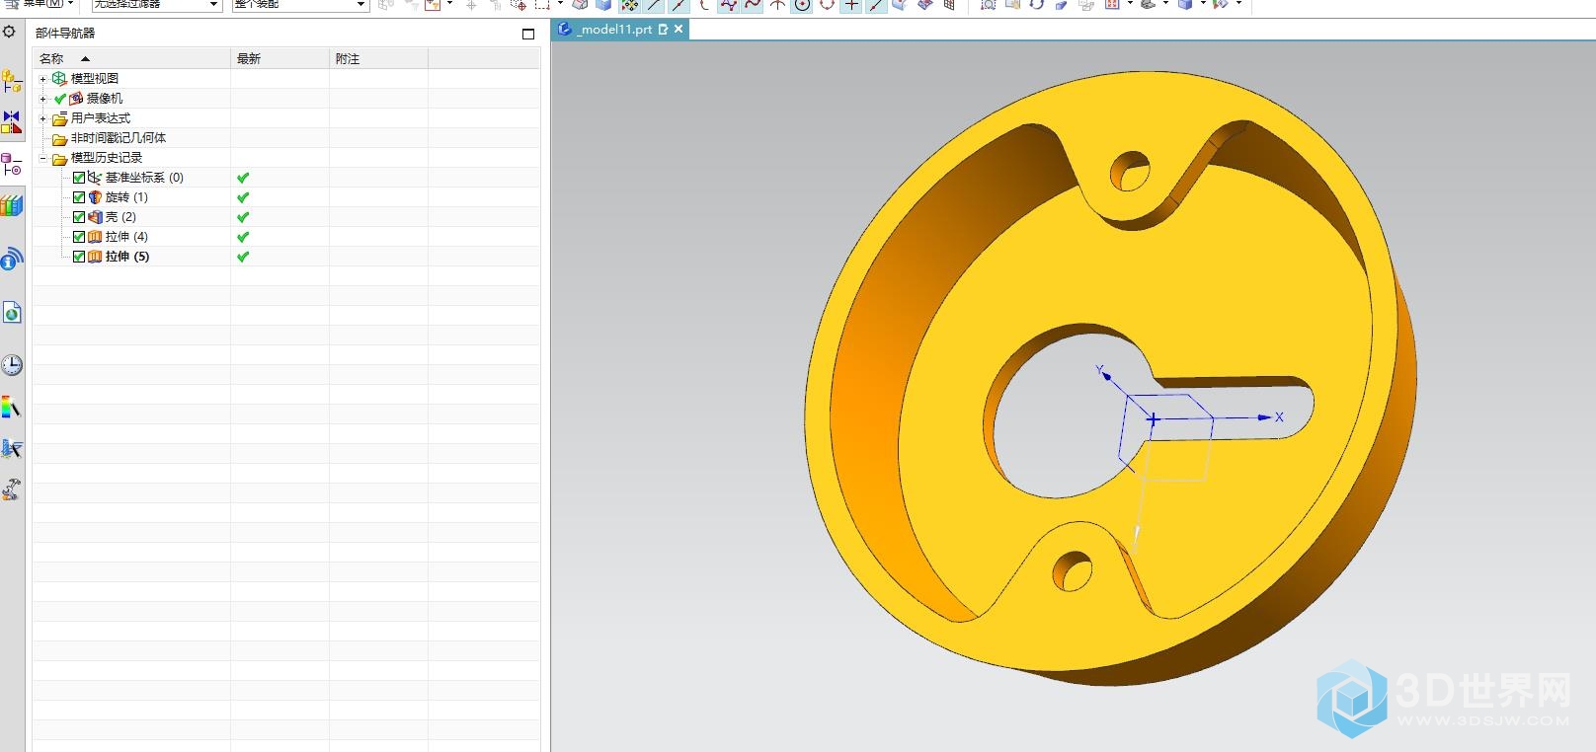Image resolution: width=1596 pixels, height=752 pixels.
Task: Open the view orientation dropdown arrow
Action: tap(1130, 5)
